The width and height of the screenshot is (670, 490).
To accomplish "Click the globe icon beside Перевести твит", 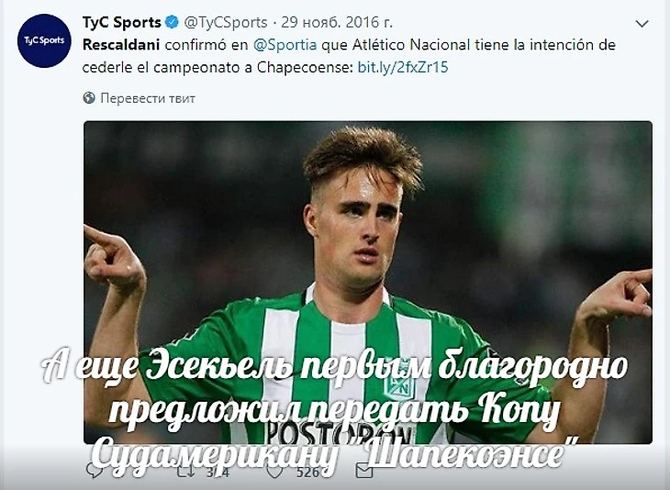I will point(89,98).
